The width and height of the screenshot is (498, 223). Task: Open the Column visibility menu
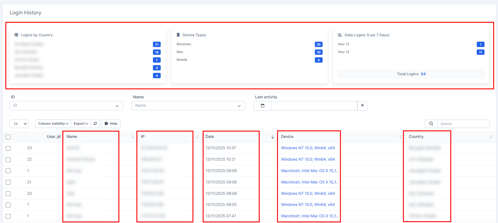click(53, 123)
